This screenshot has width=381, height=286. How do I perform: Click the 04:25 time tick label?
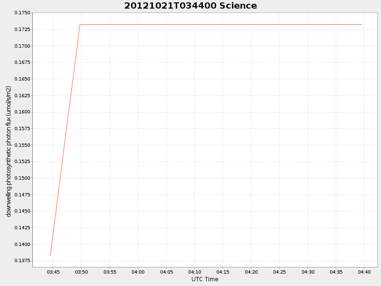(280, 272)
